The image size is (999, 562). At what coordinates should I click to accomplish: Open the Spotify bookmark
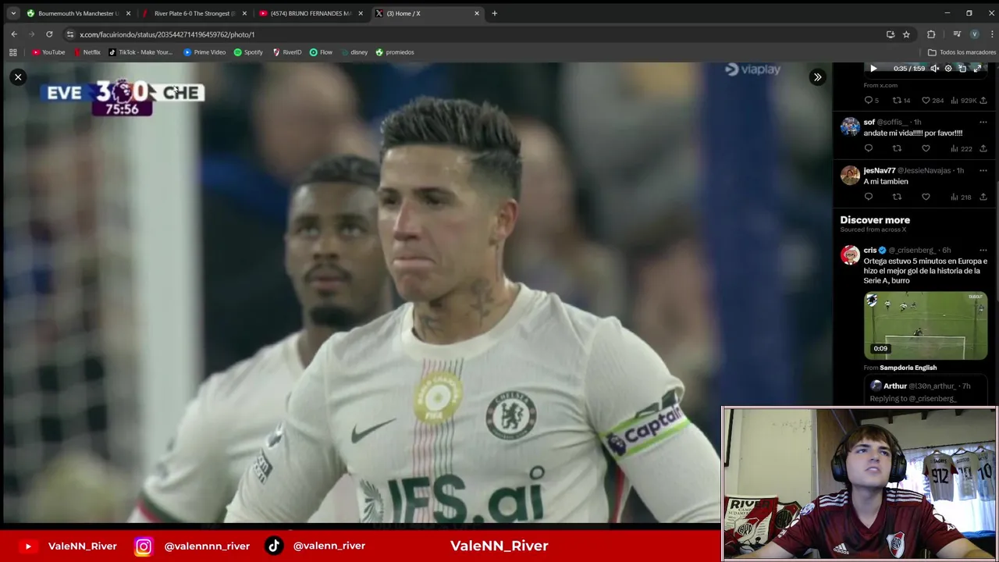[x=248, y=52]
